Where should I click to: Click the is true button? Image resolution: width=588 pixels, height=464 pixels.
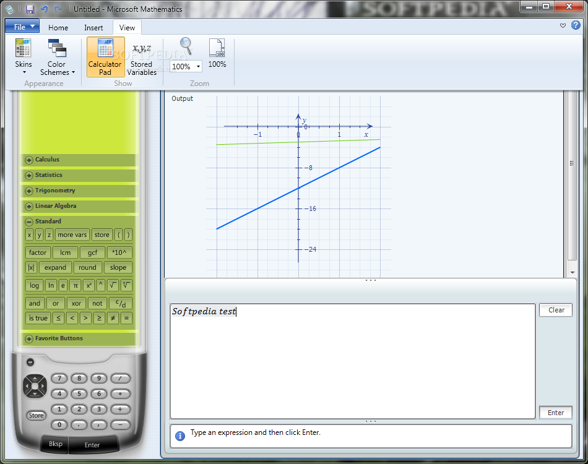(x=38, y=318)
